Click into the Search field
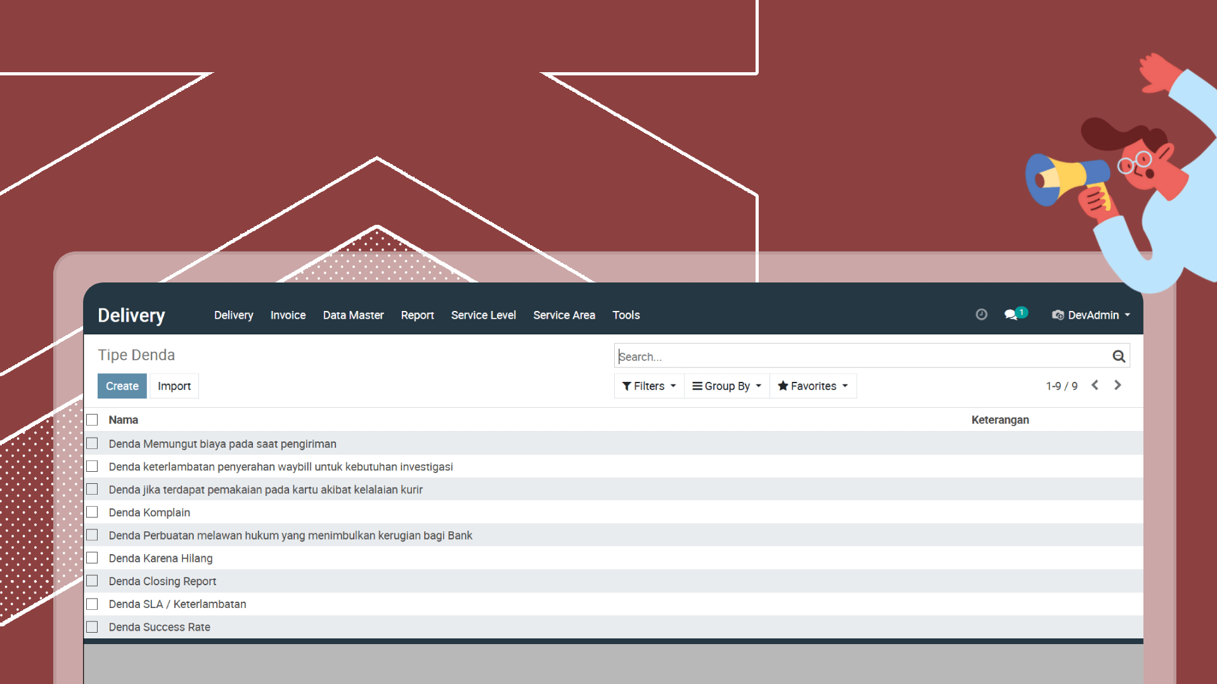Viewport: 1217px width, 684px height. click(x=862, y=357)
